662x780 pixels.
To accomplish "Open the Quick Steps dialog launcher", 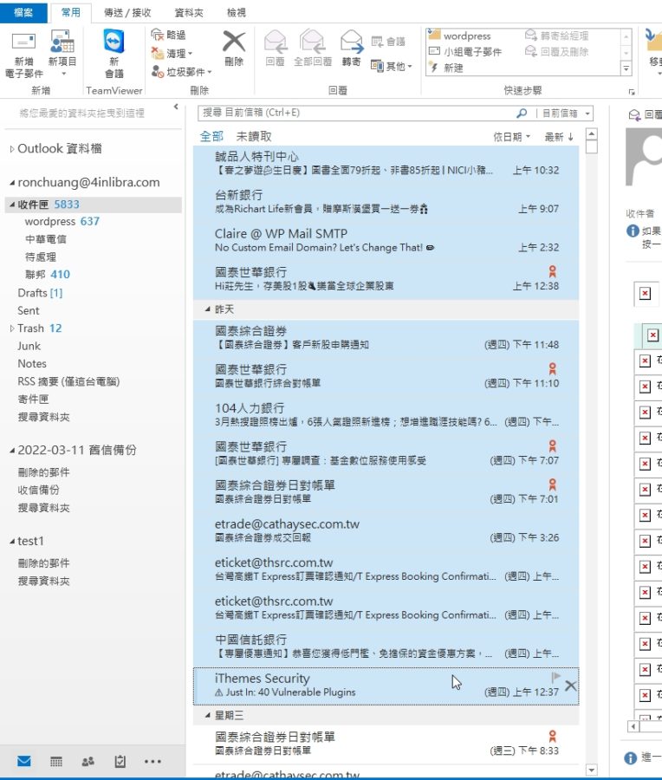I will pyautogui.click(x=632, y=92).
